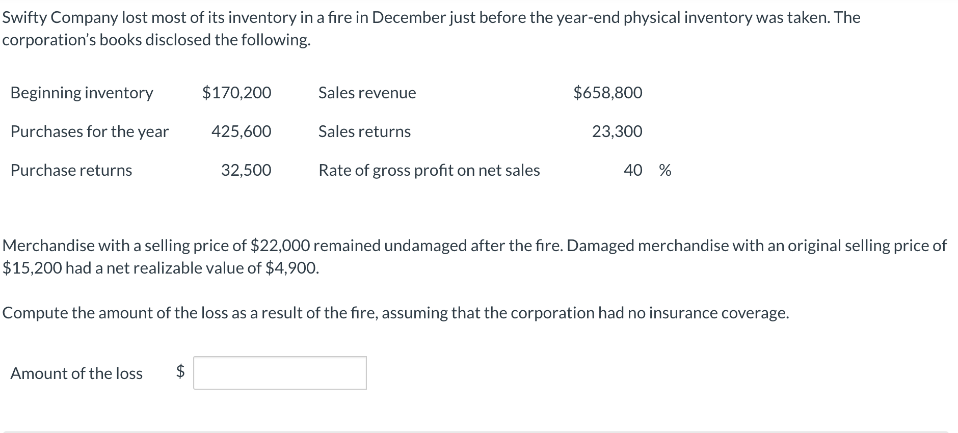This screenshot has height=433, width=958.
Task: Select the Purchase returns label
Action: 71,170
